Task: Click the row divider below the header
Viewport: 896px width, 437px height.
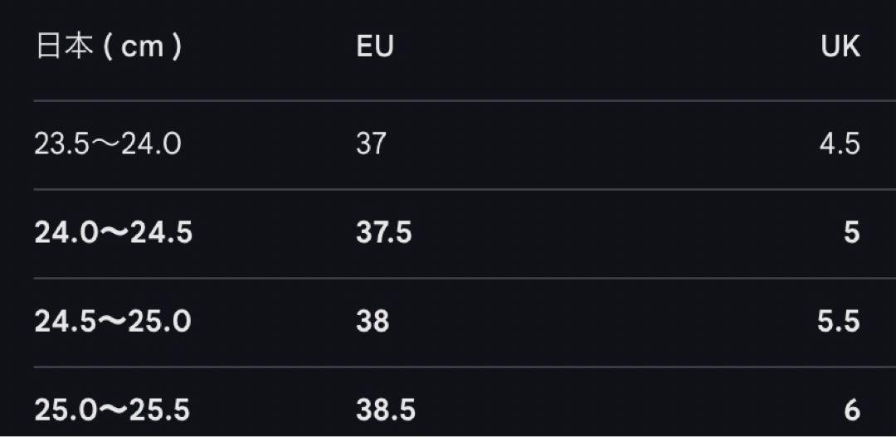Action: pyautogui.click(x=465, y=100)
